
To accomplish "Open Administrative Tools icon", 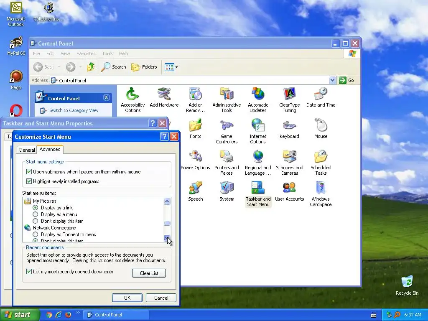I will point(227,100).
